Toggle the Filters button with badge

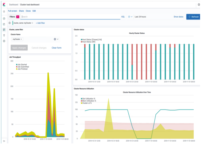tap(14, 17)
